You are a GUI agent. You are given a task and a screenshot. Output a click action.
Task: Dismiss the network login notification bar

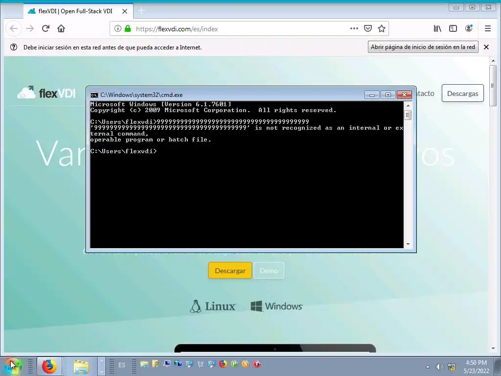[x=486, y=47]
